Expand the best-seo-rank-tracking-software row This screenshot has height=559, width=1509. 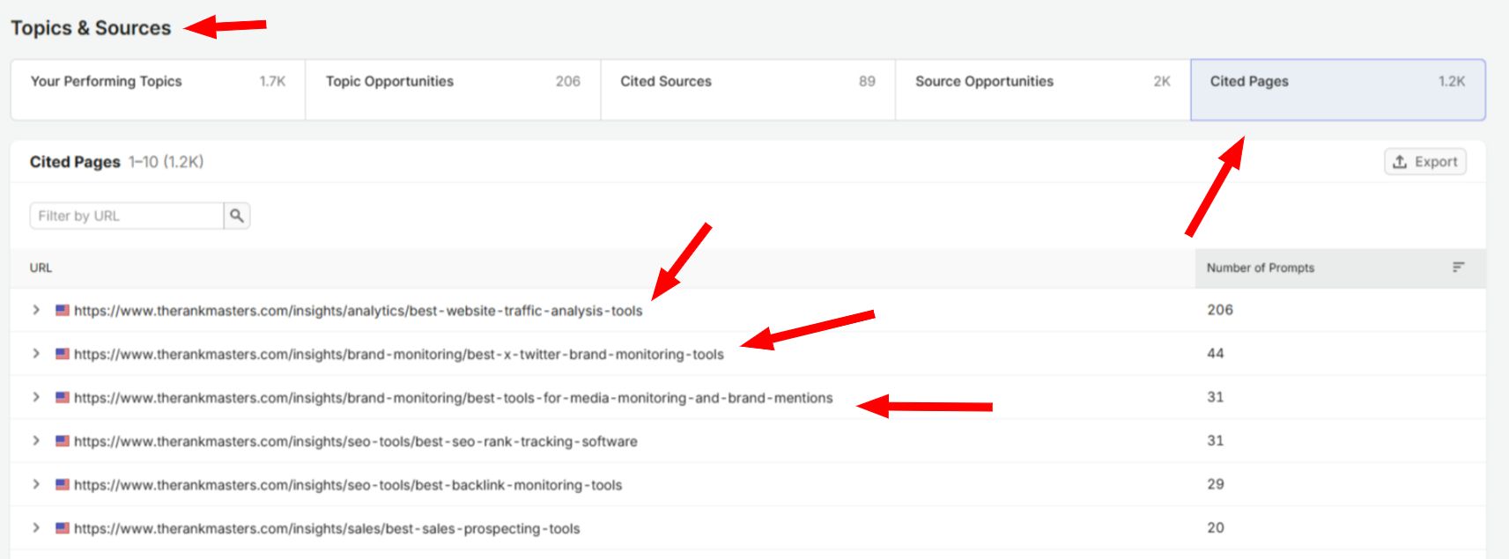(x=36, y=441)
